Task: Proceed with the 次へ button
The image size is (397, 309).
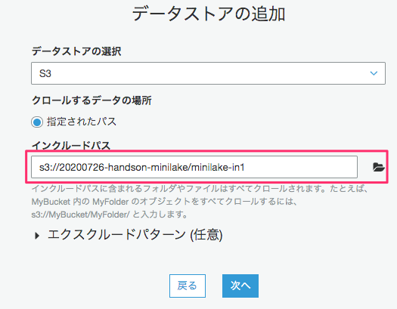Action: pyautogui.click(x=240, y=286)
